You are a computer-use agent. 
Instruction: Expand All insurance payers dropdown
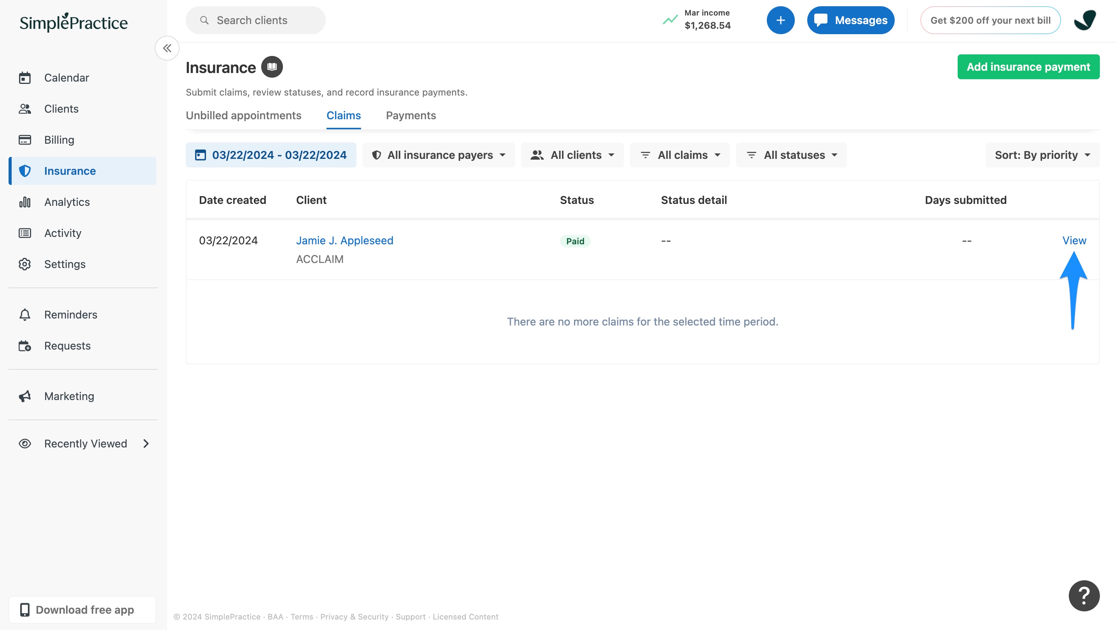pos(439,155)
